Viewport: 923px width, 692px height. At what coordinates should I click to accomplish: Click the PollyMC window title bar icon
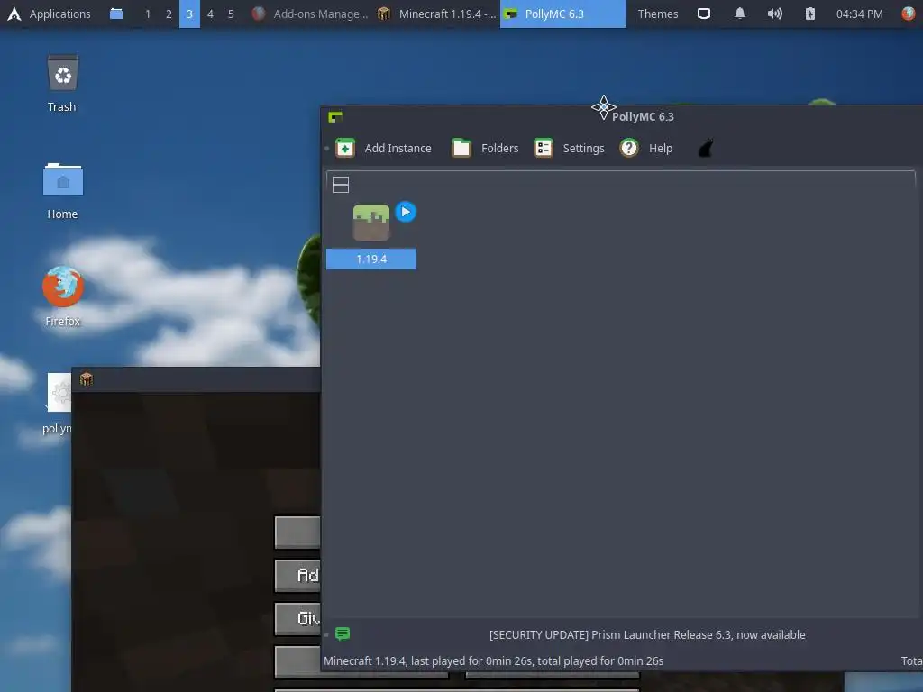click(335, 117)
